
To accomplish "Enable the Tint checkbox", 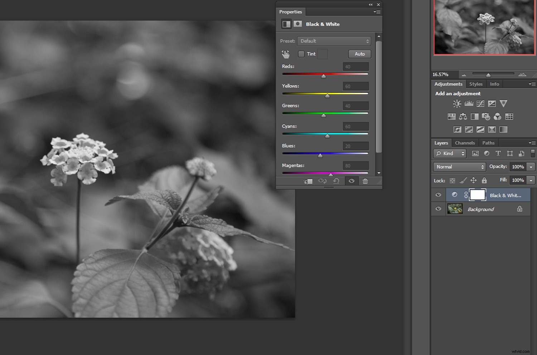I will (301, 54).
